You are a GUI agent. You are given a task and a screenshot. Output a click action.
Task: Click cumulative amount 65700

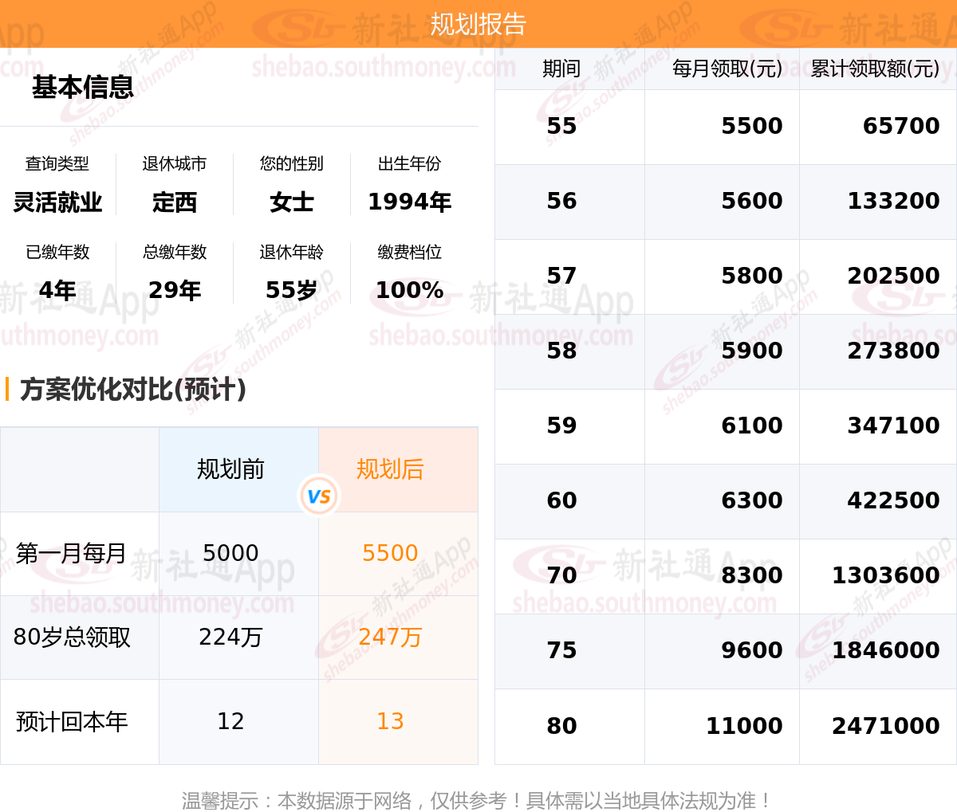coord(901,126)
